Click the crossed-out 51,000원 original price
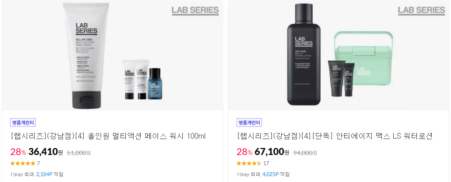The height and width of the screenshot is (182, 451). point(79,153)
